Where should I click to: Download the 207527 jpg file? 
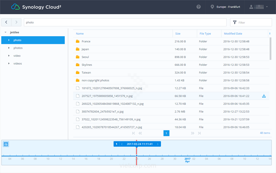point(264,96)
